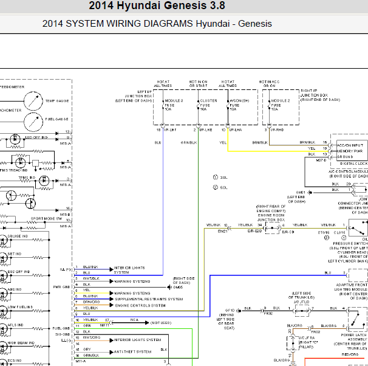Click connector label E/R-E2B

point(254,231)
